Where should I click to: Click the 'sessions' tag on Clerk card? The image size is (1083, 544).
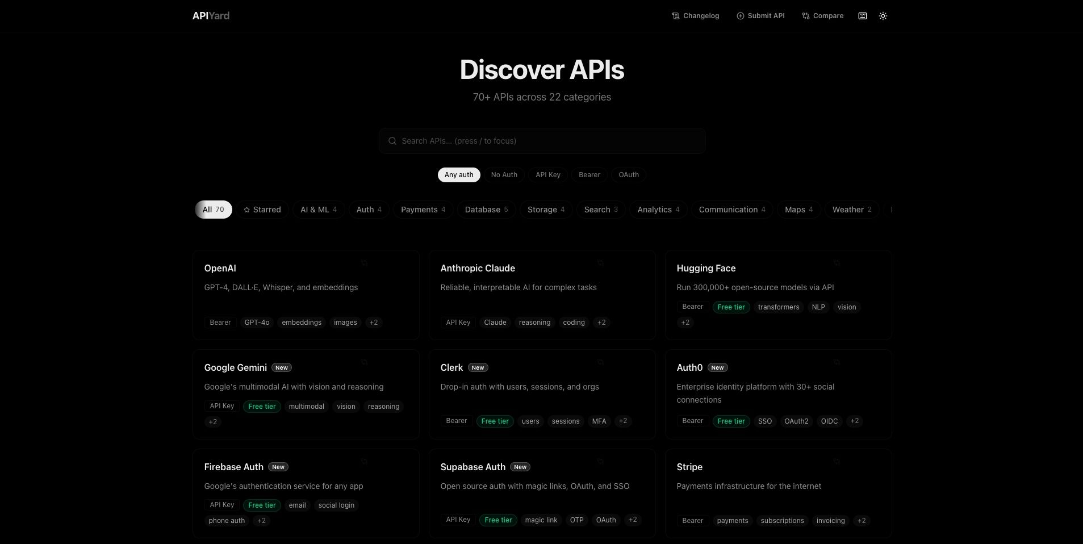pos(566,421)
